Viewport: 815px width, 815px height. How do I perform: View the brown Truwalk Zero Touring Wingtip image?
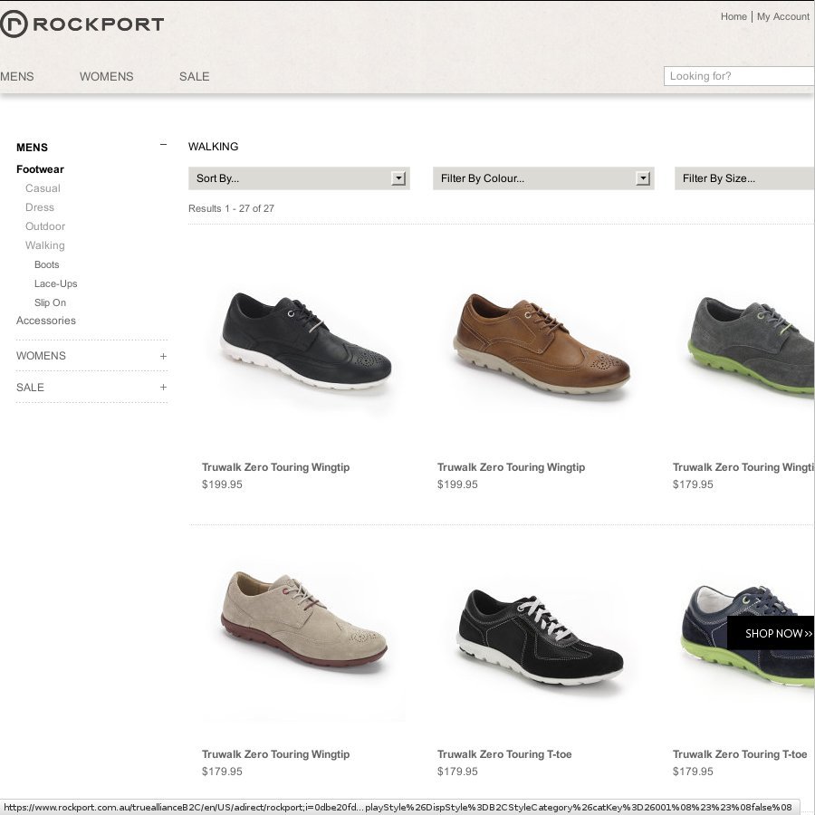pos(542,343)
